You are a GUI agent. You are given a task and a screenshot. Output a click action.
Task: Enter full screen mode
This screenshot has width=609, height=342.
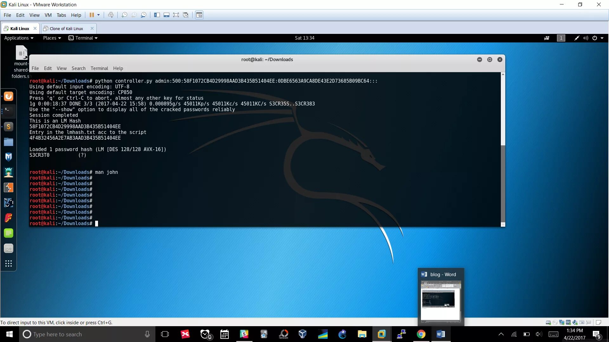click(x=176, y=15)
